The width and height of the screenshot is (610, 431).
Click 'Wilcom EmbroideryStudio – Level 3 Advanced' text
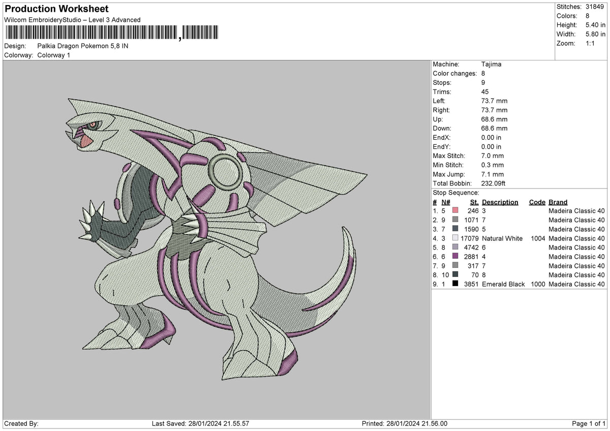pyautogui.click(x=72, y=20)
